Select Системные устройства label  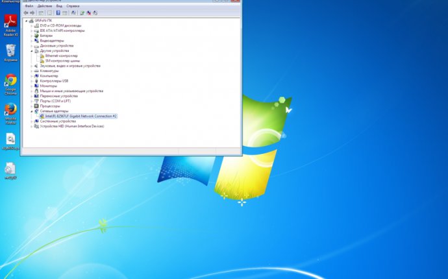pyautogui.click(x=58, y=121)
